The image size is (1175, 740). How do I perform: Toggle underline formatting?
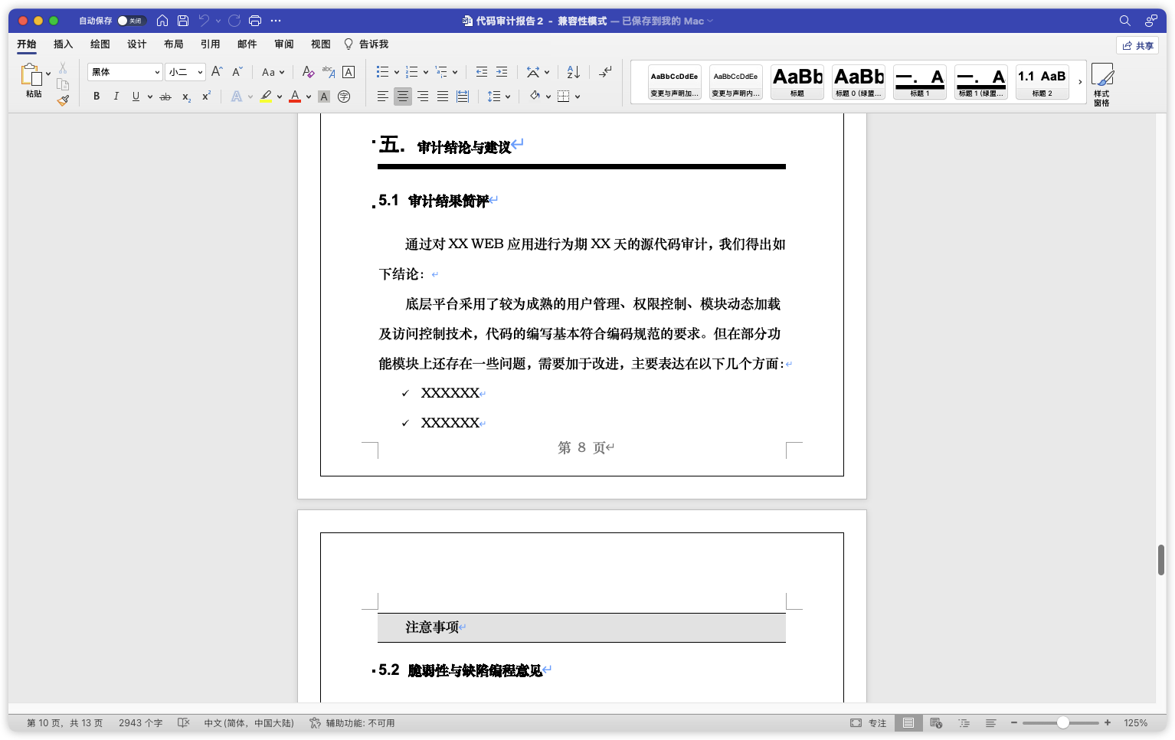pos(136,97)
